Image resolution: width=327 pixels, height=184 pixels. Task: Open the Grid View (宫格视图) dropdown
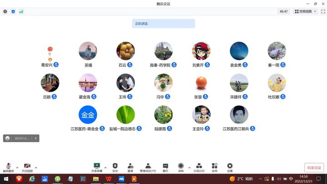pyautogui.click(x=306, y=11)
